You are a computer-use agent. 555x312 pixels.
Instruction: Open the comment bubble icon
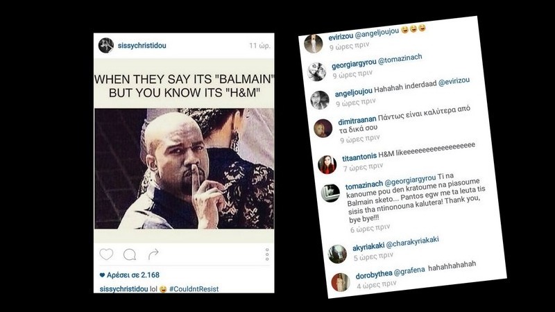tap(130, 254)
